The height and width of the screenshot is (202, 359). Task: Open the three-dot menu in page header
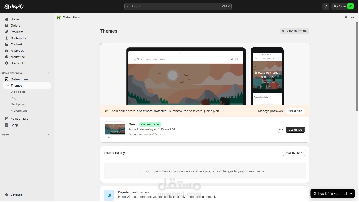tap(352, 18)
